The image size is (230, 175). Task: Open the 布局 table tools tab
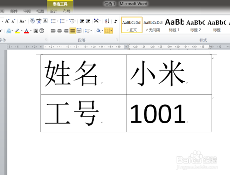(67, 11)
